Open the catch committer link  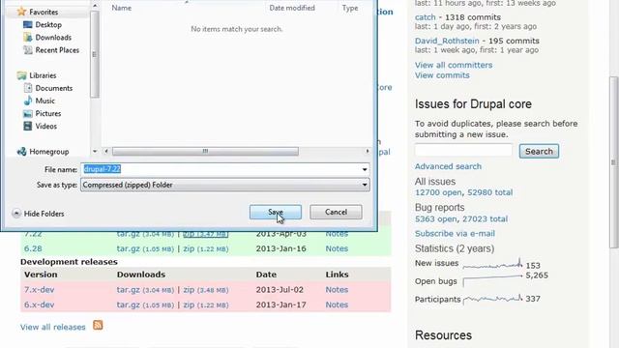[x=426, y=17]
